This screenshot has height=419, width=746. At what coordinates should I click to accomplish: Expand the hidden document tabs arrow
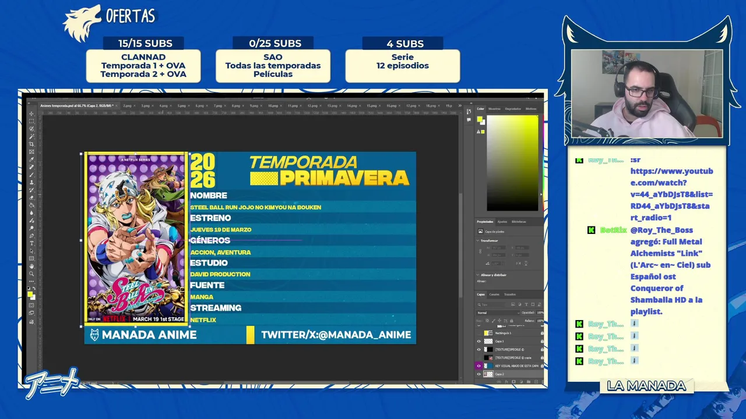click(x=460, y=106)
